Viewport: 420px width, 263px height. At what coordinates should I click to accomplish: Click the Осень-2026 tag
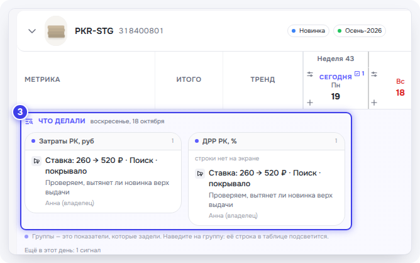click(x=360, y=31)
